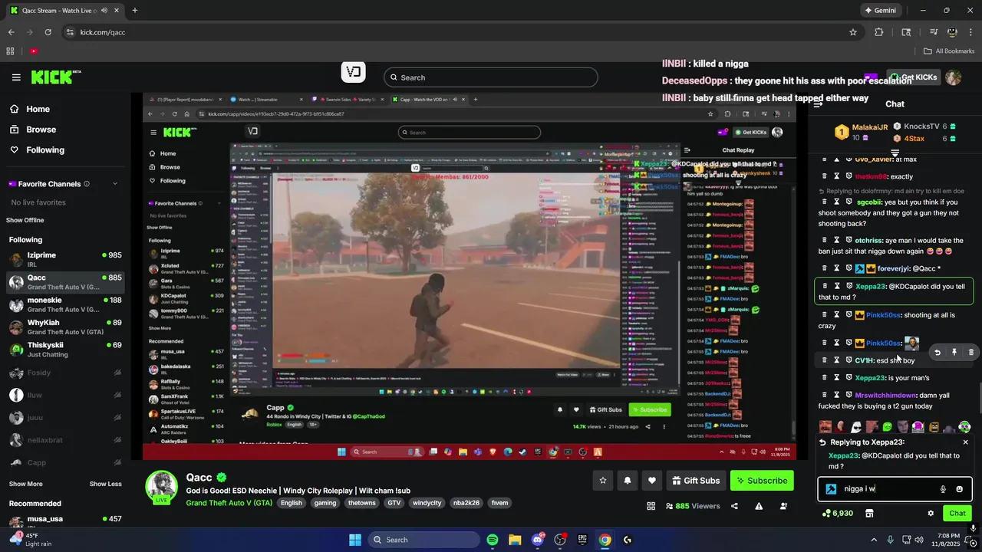
Task: Open Chrome three-dot menu
Action: (x=970, y=32)
